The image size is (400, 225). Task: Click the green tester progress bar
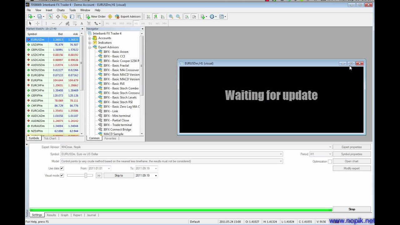(x=181, y=209)
